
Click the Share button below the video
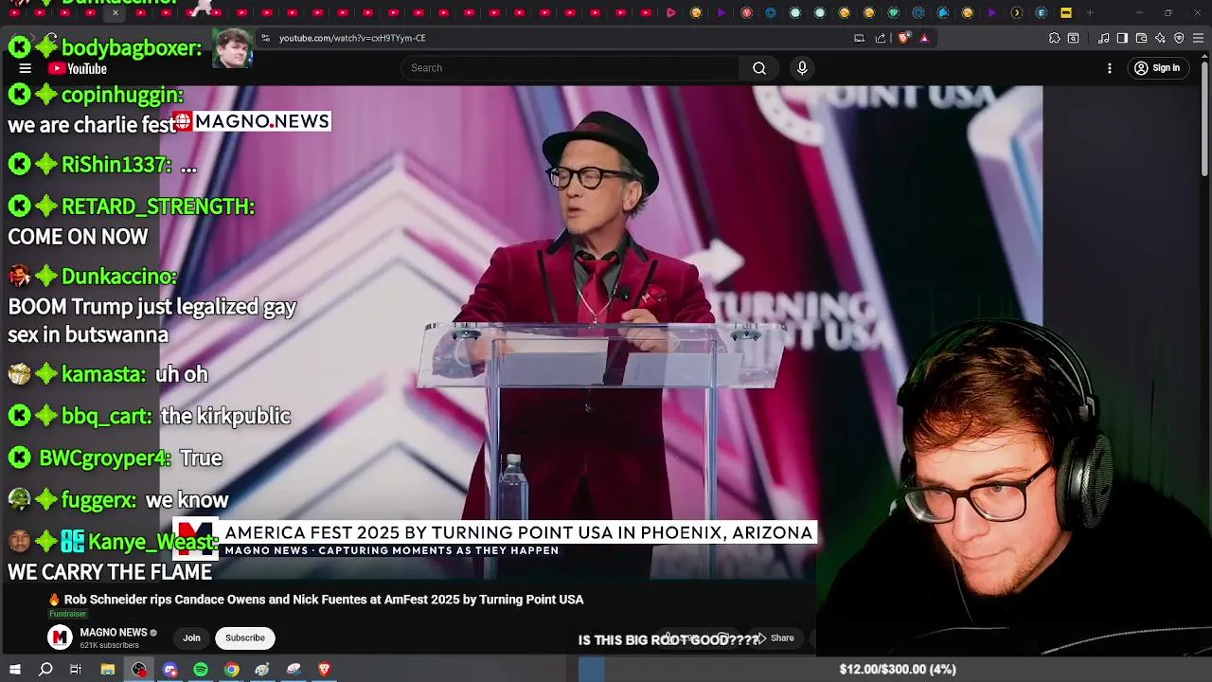coord(775,637)
